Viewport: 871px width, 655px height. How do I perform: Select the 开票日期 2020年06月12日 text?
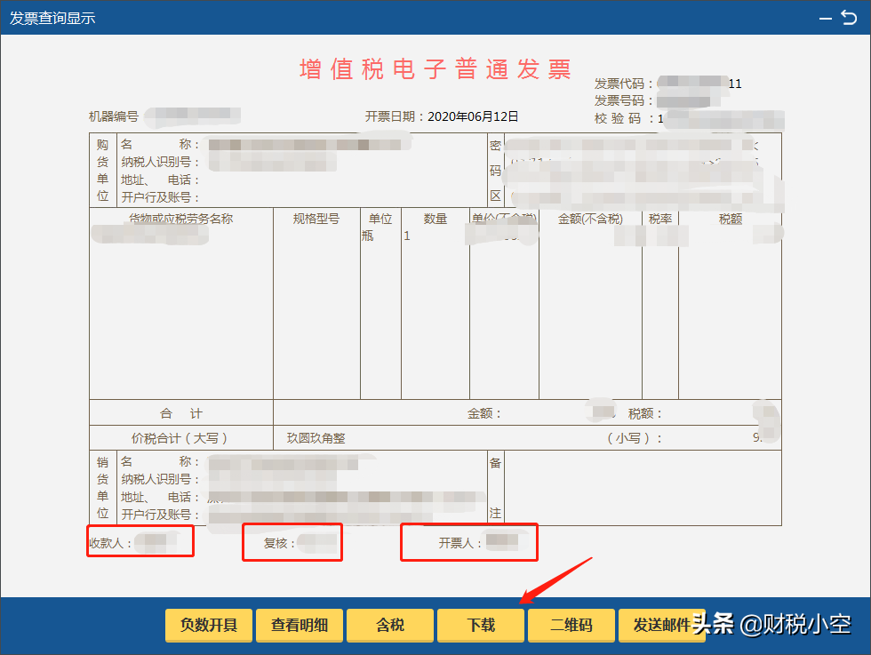point(442,116)
